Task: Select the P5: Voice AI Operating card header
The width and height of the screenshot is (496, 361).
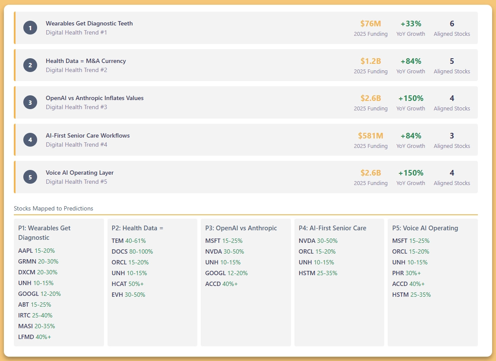Action: click(425, 228)
